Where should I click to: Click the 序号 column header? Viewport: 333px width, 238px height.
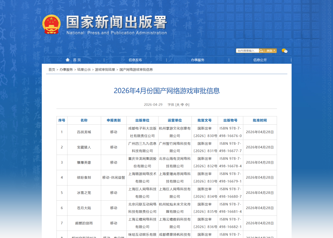(62, 120)
